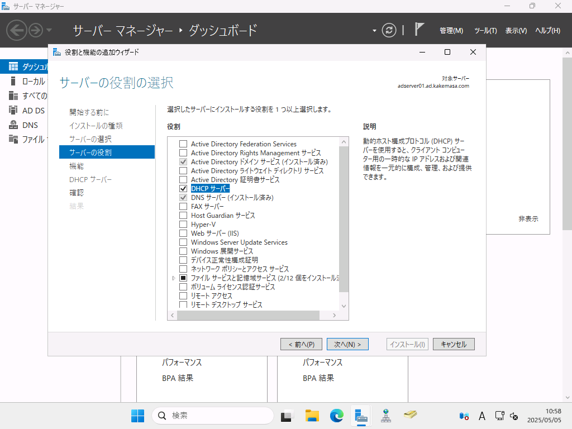Open the Windows Start button

pos(137,416)
